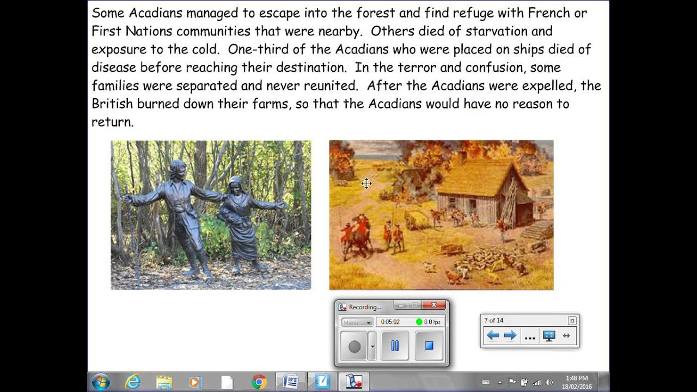Viewport: 697px width, 392px height.
Task: Open Action Center flag icon
Action: (x=512, y=382)
